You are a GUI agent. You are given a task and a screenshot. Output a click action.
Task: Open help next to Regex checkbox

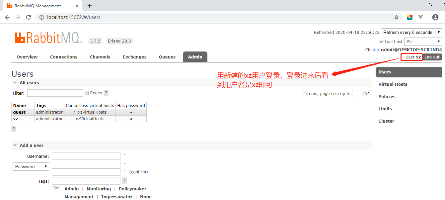pyautogui.click(x=106, y=93)
